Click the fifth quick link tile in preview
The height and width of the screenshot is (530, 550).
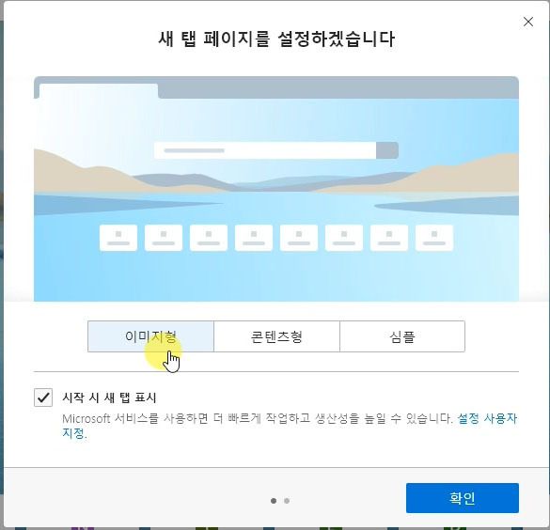pos(299,238)
